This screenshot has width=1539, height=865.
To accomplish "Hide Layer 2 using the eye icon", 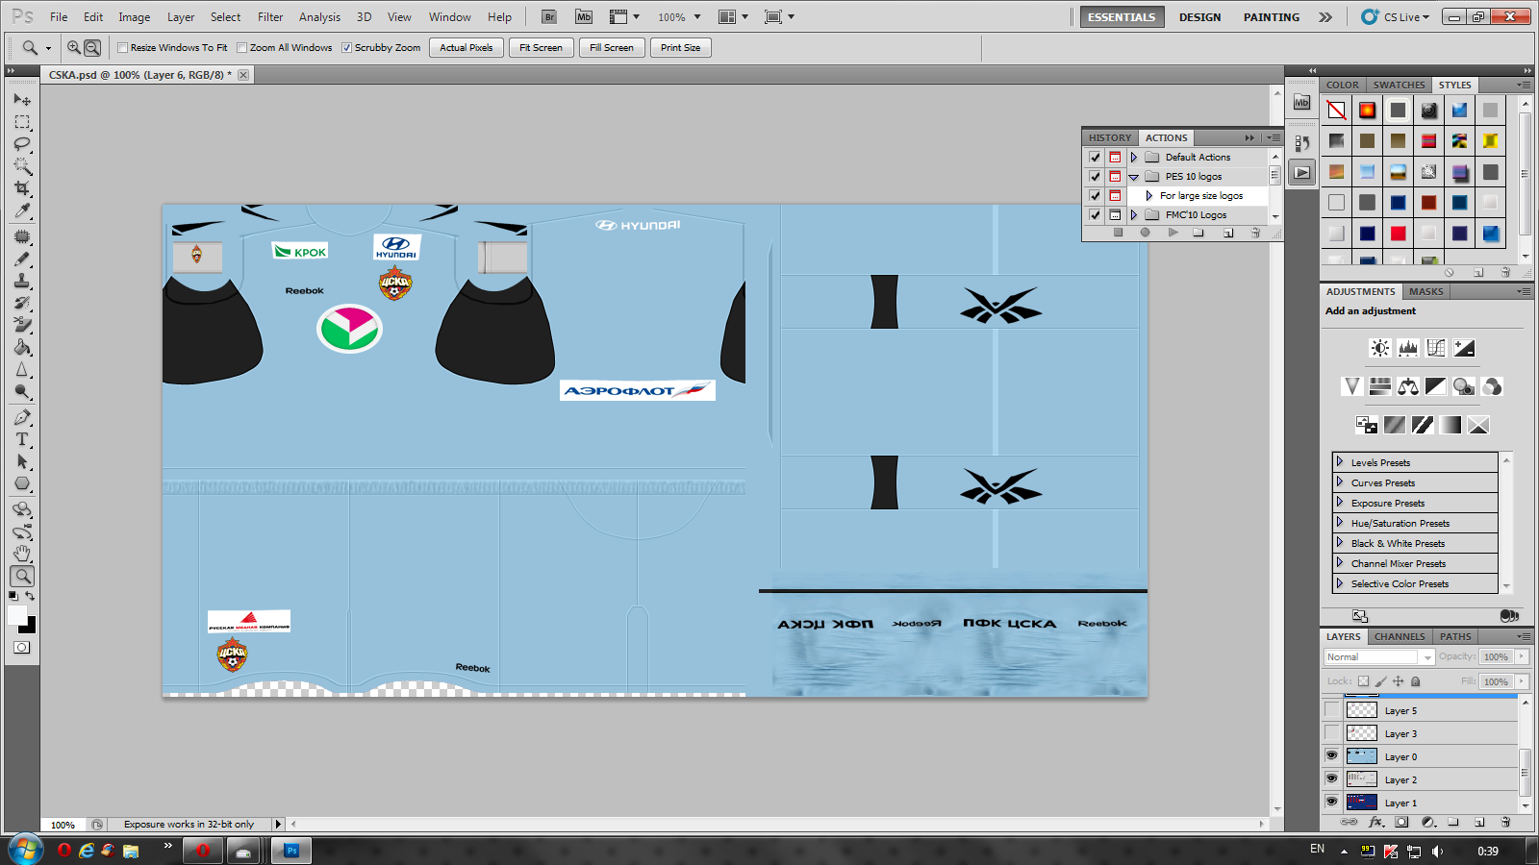I will click(x=1331, y=779).
